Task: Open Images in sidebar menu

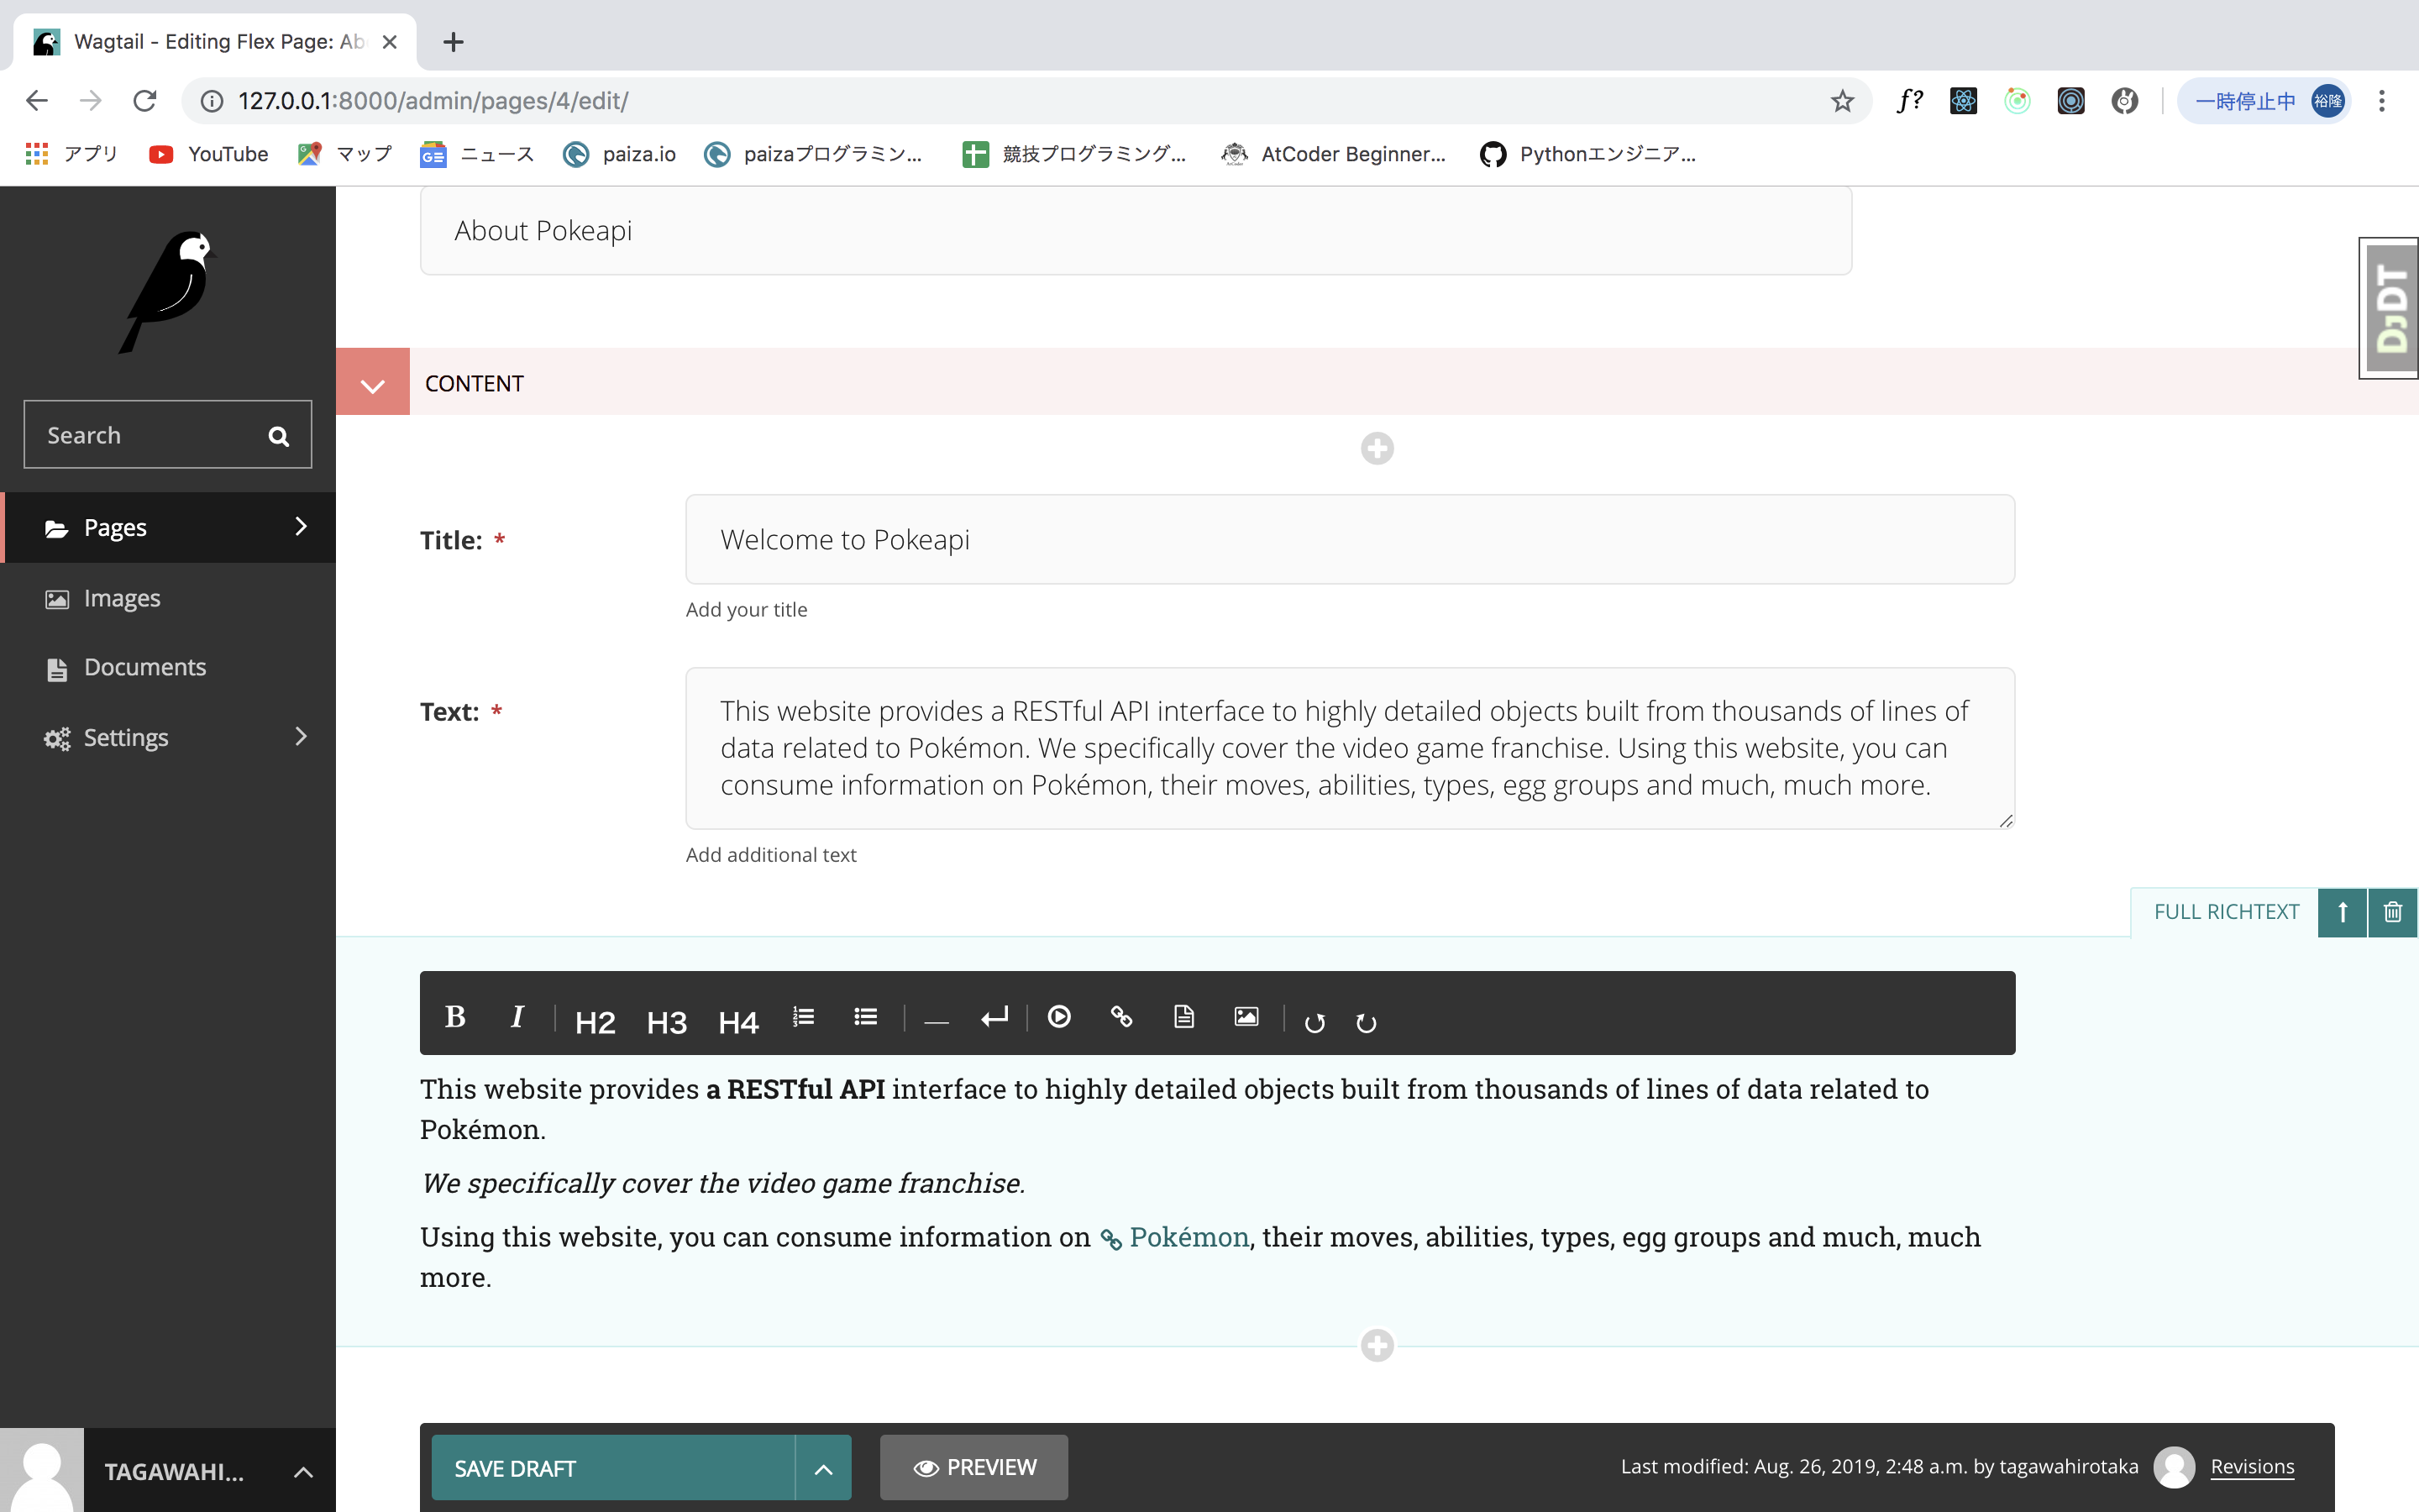Action: click(122, 598)
